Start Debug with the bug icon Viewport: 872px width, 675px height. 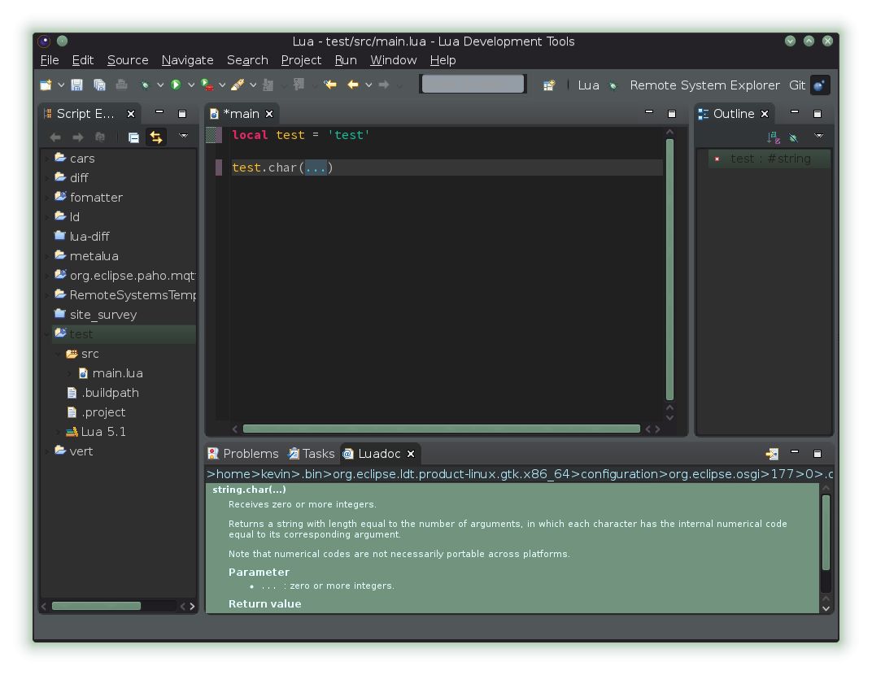coord(146,85)
